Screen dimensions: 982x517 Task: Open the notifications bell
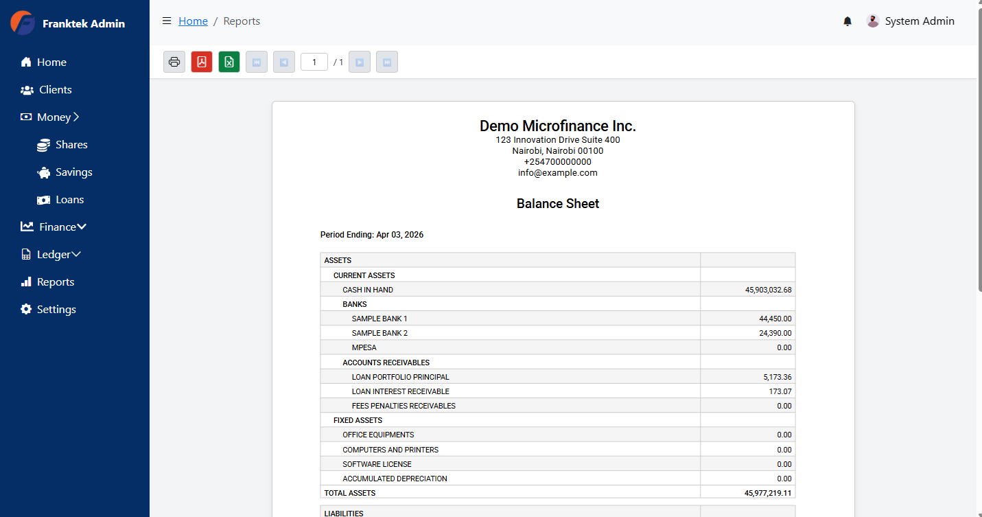tap(847, 21)
